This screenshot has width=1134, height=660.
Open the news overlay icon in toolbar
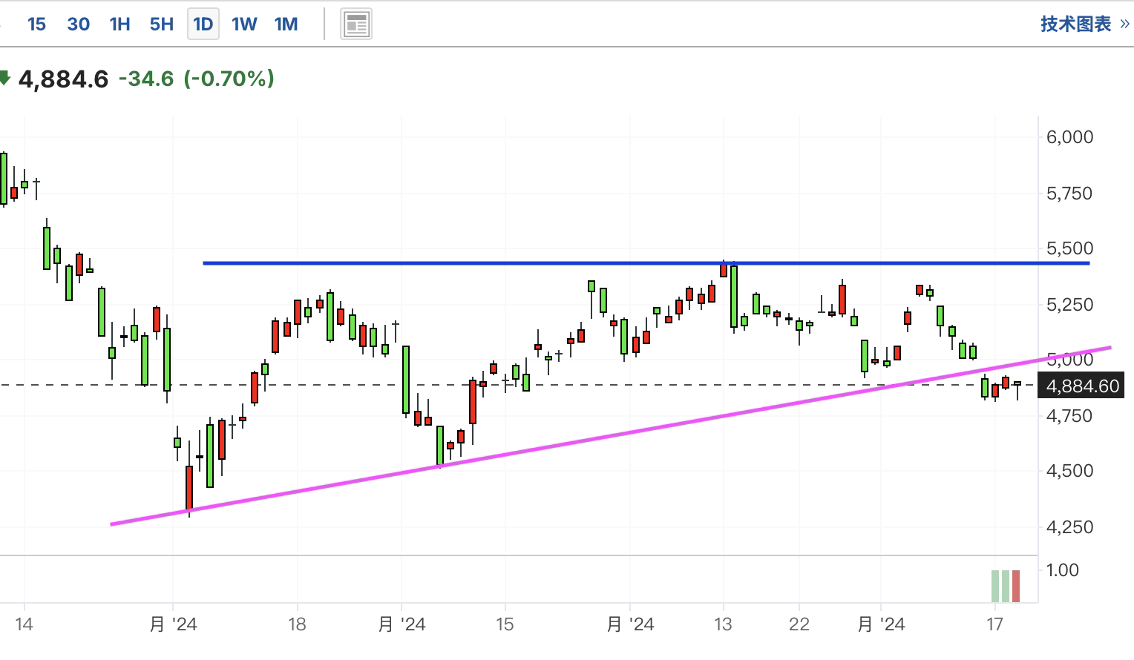(356, 24)
